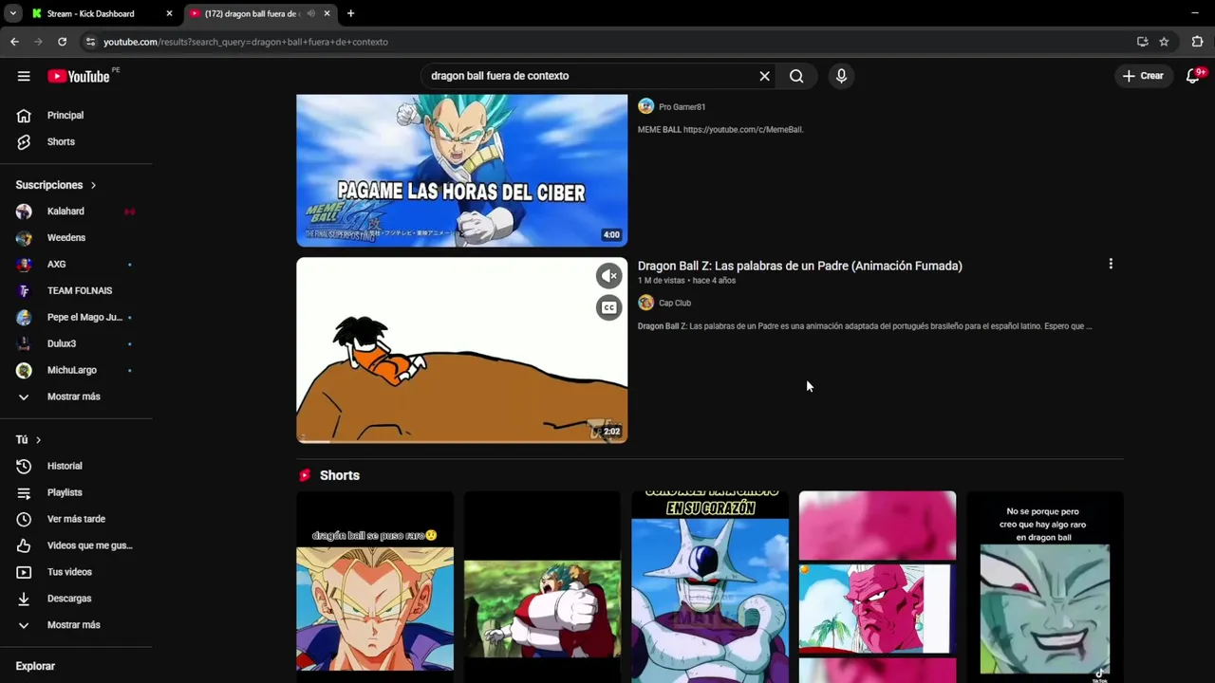
Task: Start voice search with microphone
Action: [841, 76]
